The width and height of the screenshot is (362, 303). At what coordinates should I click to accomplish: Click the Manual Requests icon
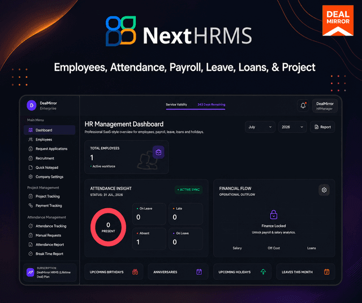point(31,235)
